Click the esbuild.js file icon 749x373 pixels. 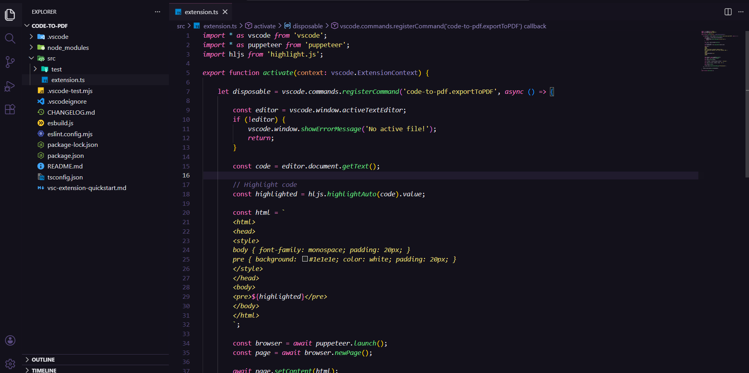tap(41, 123)
